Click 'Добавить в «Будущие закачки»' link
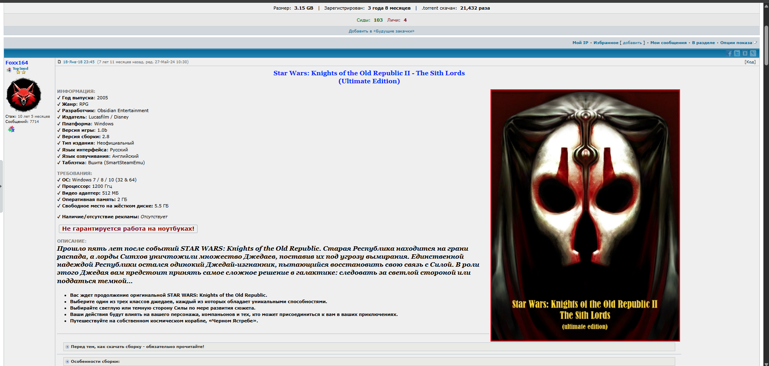Image resolution: width=769 pixels, height=366 pixels. pyautogui.click(x=381, y=31)
